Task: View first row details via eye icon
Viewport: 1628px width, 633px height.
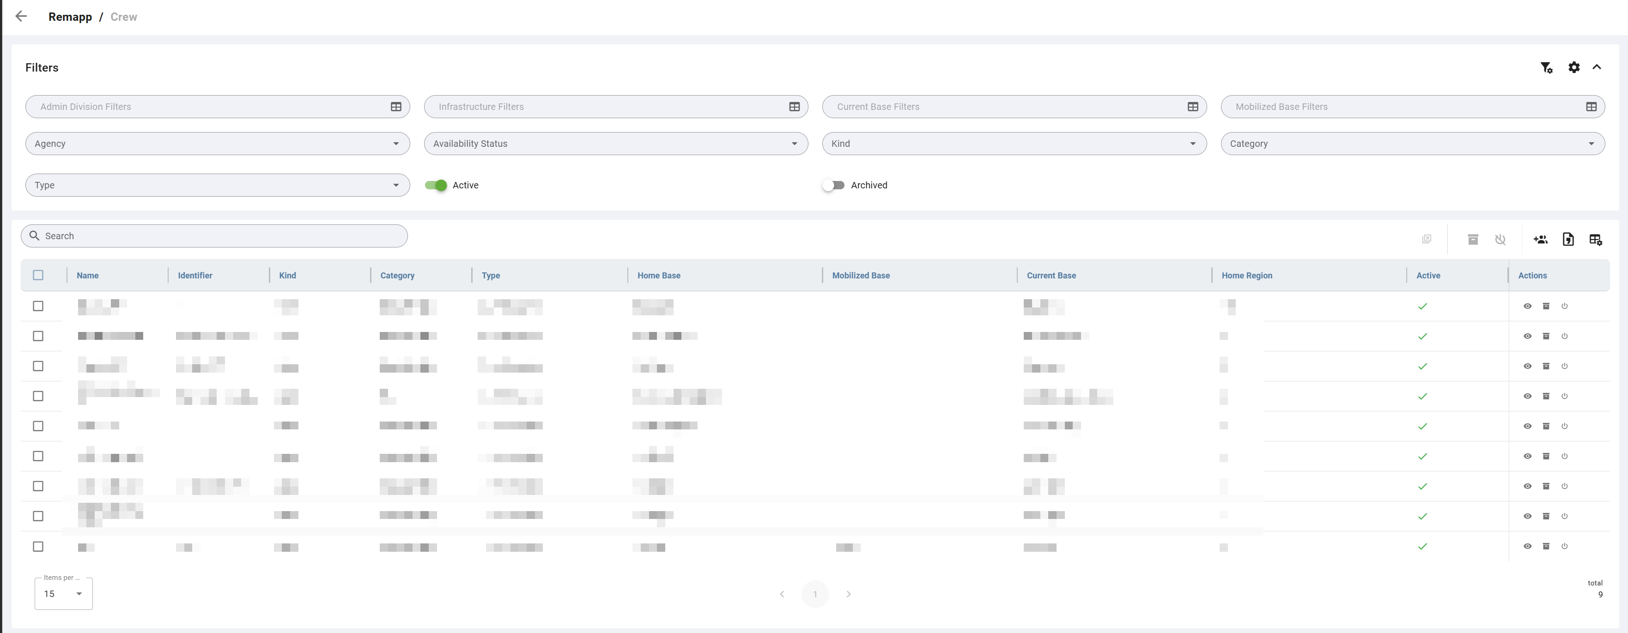Action: click(x=1527, y=307)
